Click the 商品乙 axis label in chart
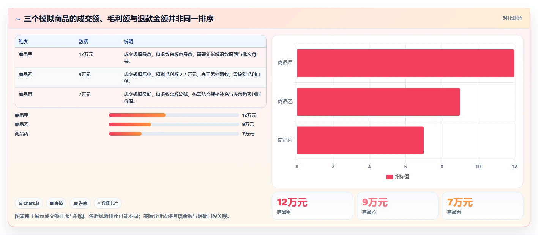 (x=285, y=101)
